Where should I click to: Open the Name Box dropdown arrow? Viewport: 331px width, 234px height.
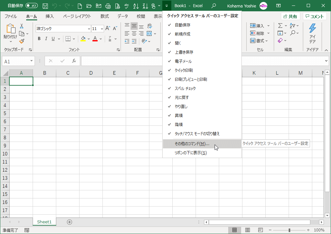point(31,61)
